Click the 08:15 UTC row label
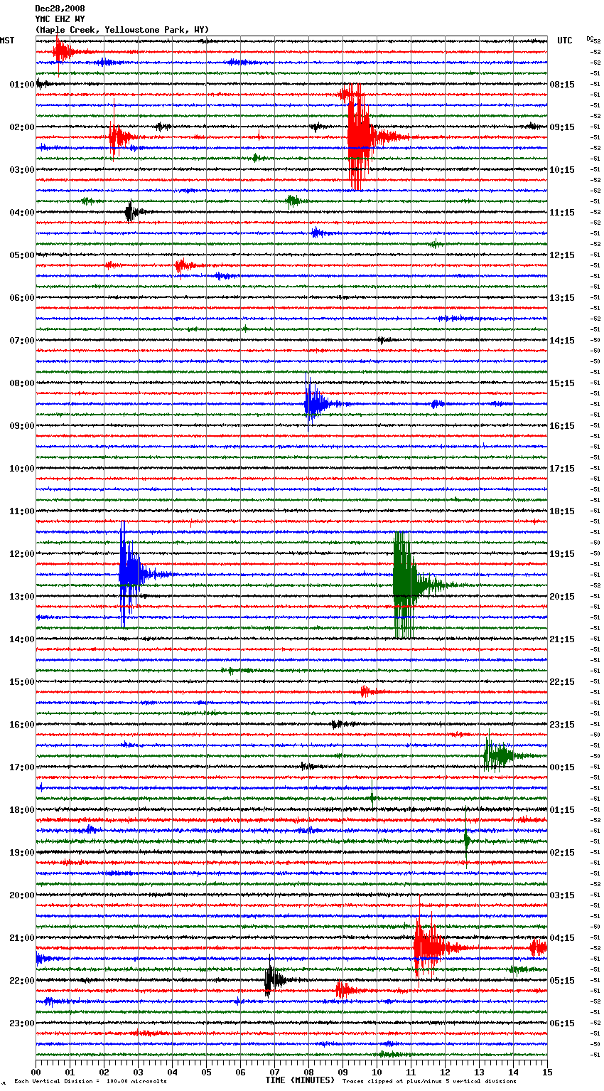This screenshot has width=604, height=1091. 562,85
